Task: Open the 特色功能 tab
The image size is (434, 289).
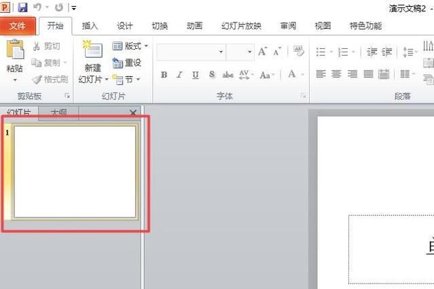Action: coord(365,26)
